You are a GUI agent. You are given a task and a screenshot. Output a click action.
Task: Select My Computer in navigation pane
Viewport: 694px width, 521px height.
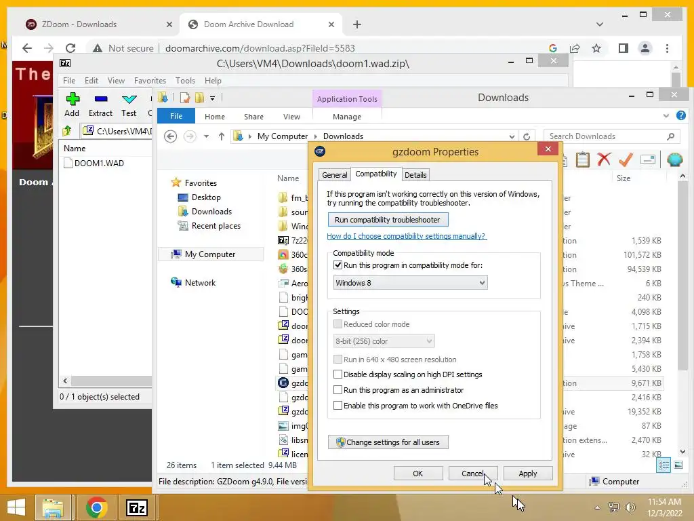[x=210, y=254]
